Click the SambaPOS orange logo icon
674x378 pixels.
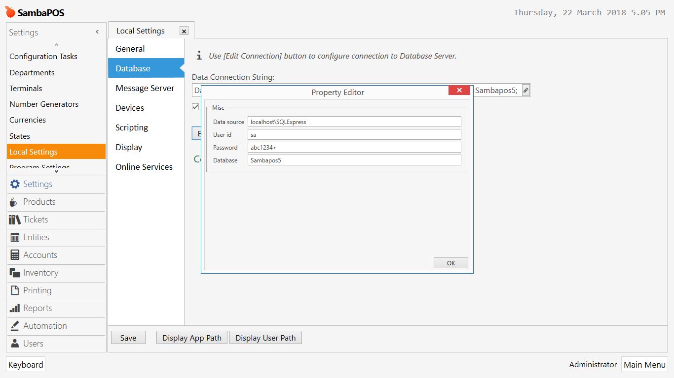point(10,12)
